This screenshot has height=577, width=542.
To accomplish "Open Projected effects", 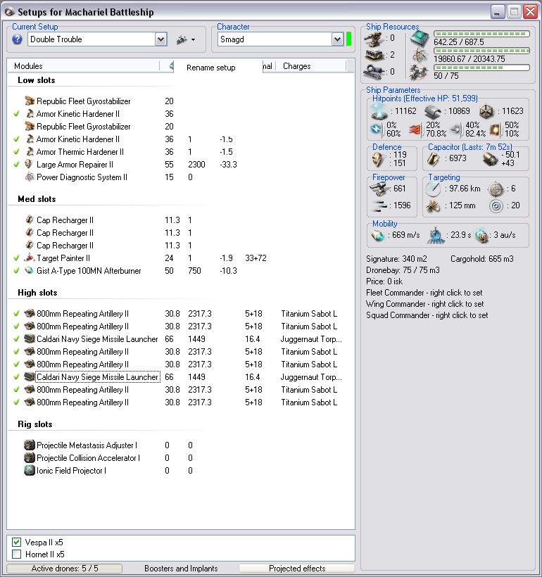I will click(297, 568).
